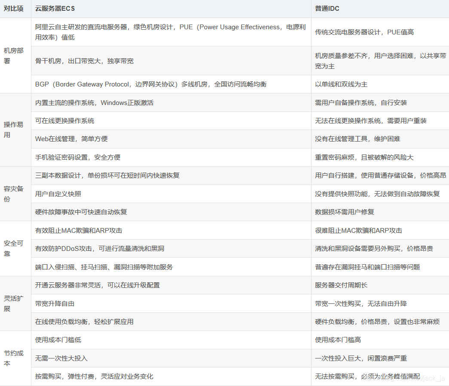Image resolution: width=449 pixels, height=386 pixels.
Task: Click the cell starting 开通云服务器非常灵活
Action: [x=171, y=285]
